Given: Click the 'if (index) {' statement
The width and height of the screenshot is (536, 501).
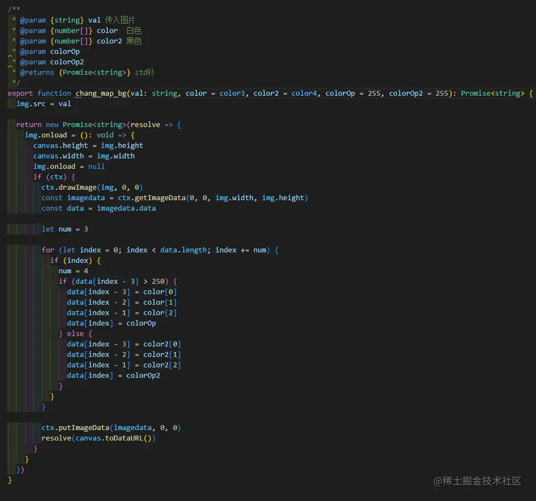Looking at the screenshot, I should 75,261.
